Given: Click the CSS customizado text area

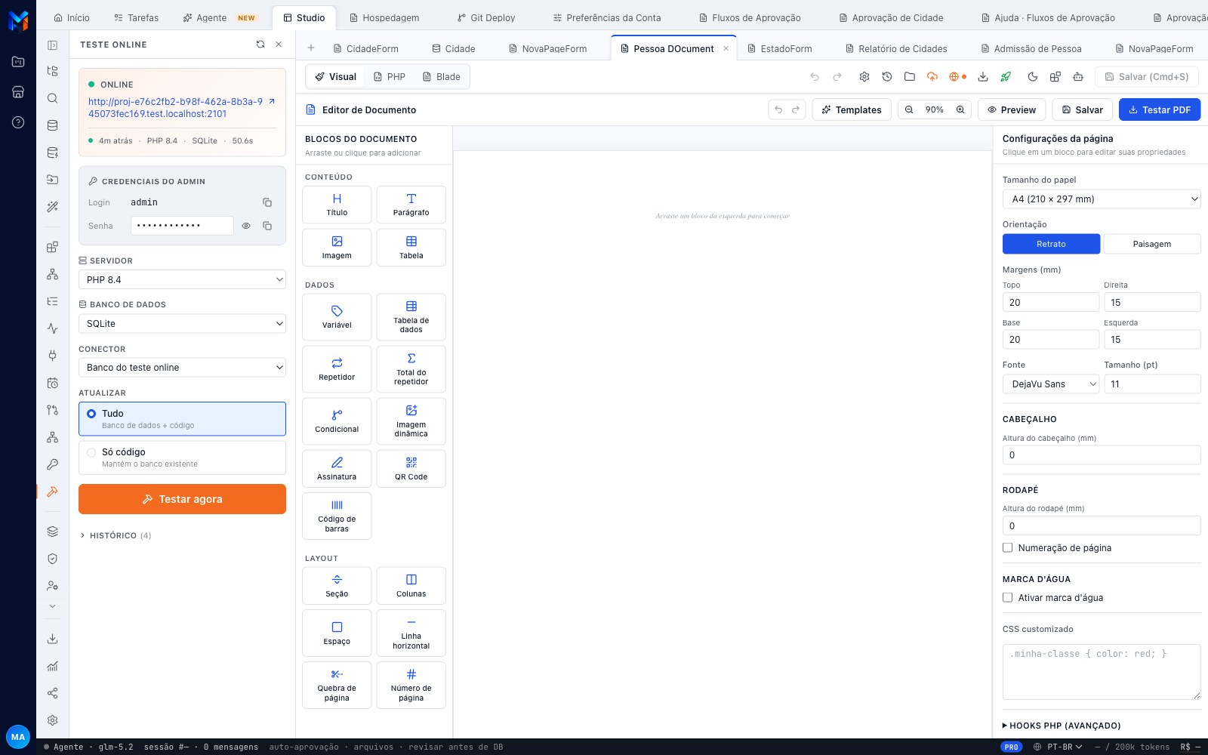Looking at the screenshot, I should 1102,672.
